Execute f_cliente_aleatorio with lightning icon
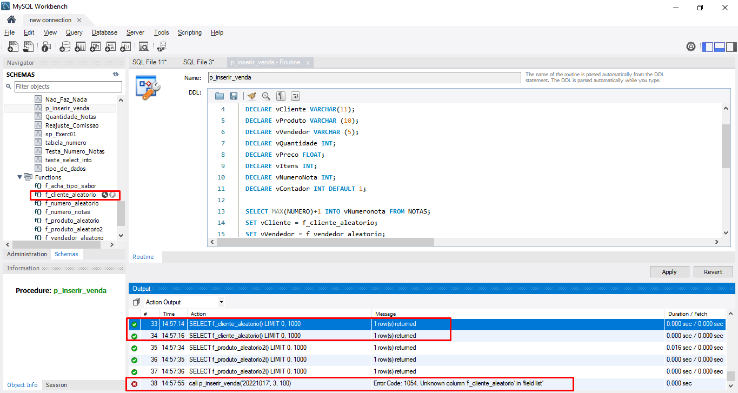This screenshot has height=393, width=738. point(112,195)
